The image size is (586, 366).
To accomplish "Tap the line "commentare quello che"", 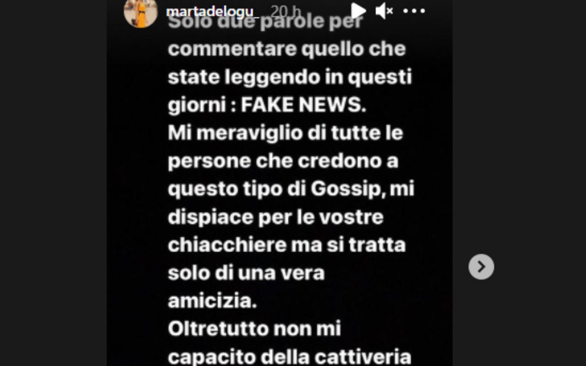I will click(287, 49).
